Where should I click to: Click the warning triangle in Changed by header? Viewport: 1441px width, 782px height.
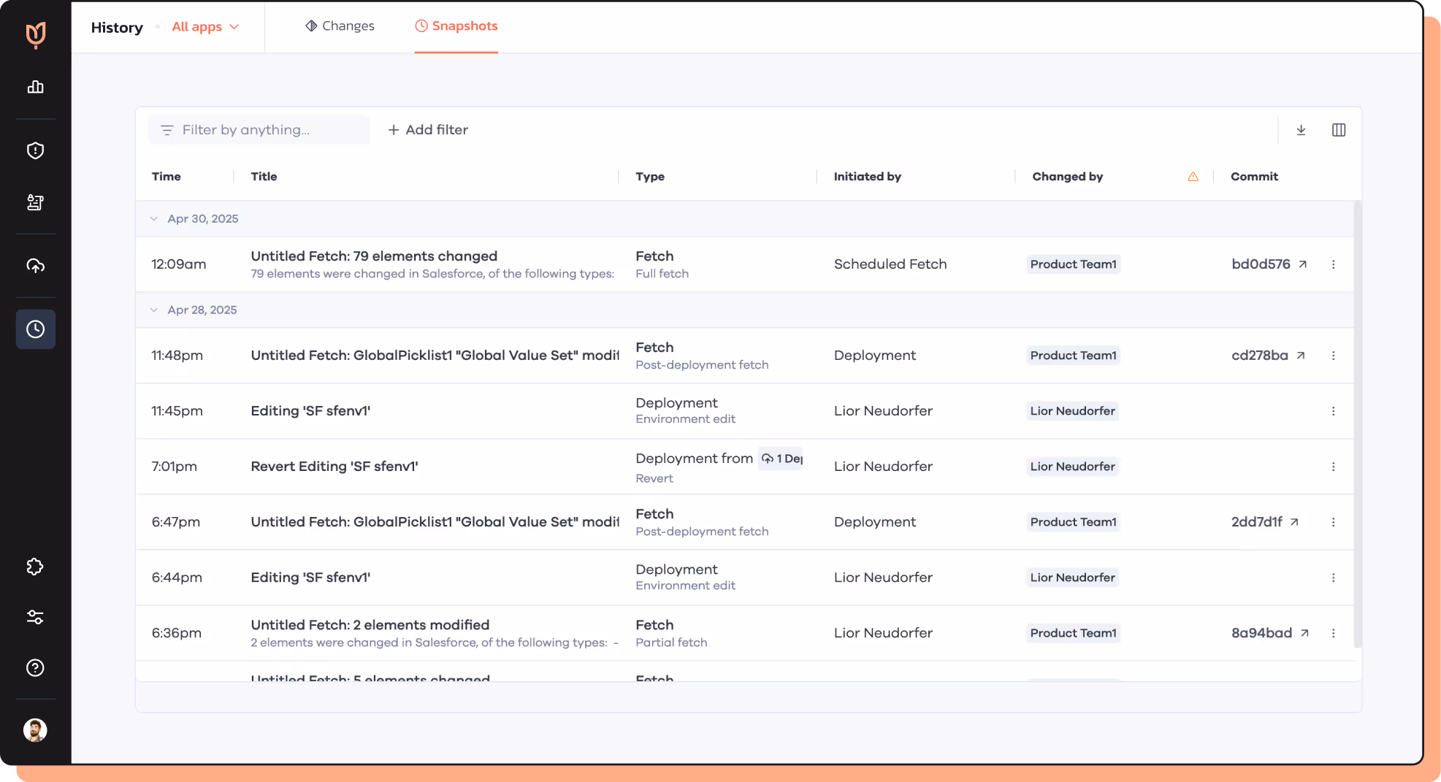[1193, 177]
